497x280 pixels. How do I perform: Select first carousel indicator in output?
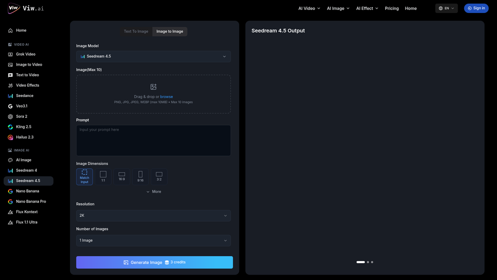point(361,262)
